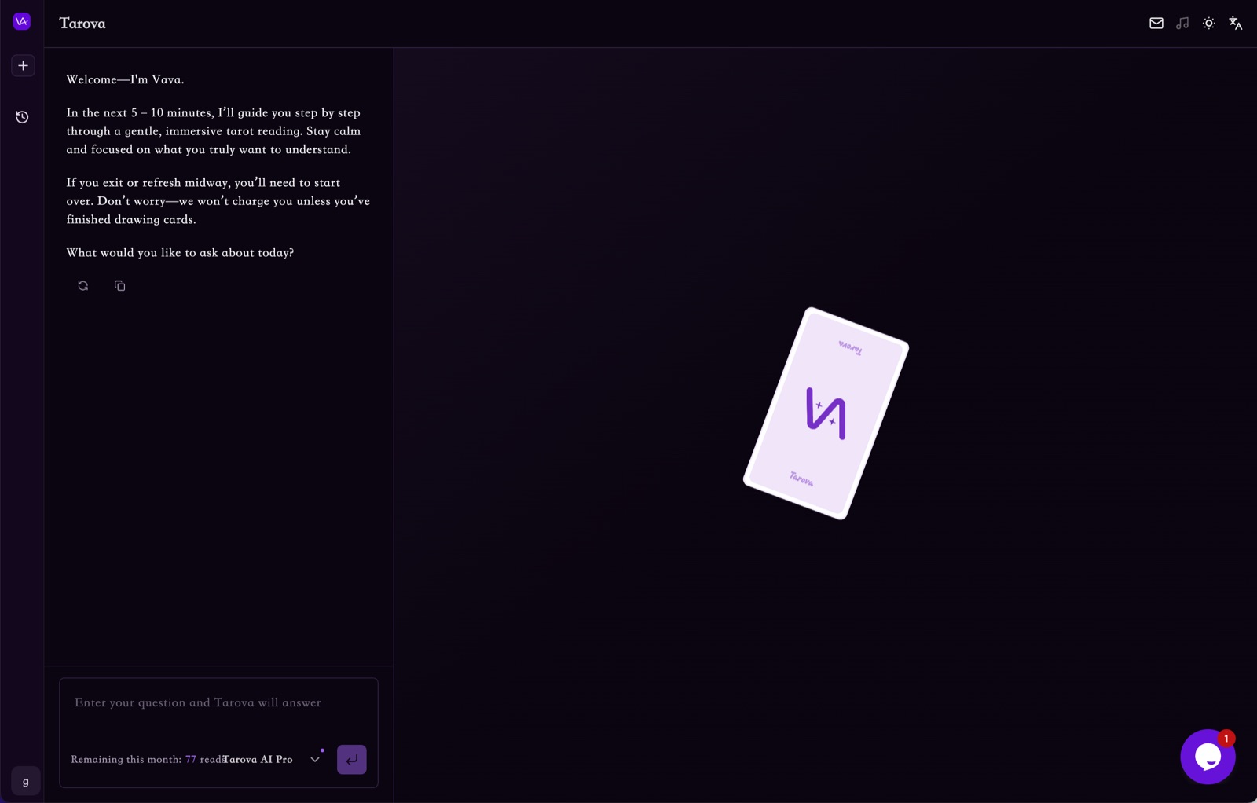Click the 'Welcome—I'm Vava.' line
The width and height of the screenshot is (1257, 803).
[125, 80]
